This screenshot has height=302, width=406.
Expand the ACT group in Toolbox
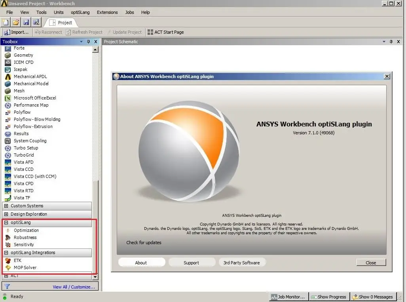[6, 275]
